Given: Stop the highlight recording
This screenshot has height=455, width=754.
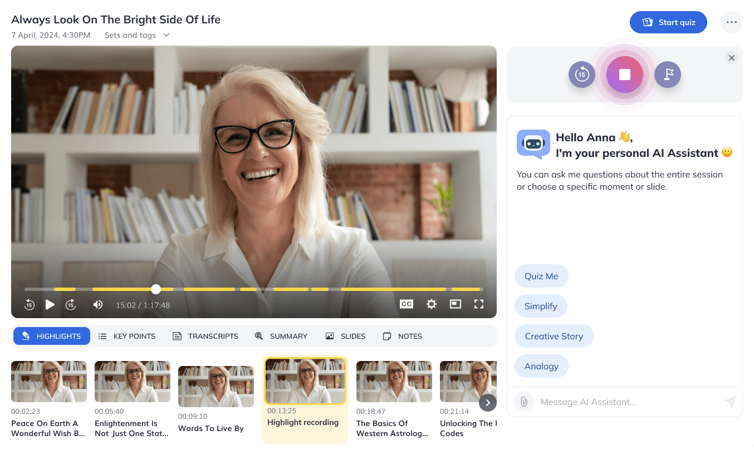Looking at the screenshot, I should [x=625, y=75].
